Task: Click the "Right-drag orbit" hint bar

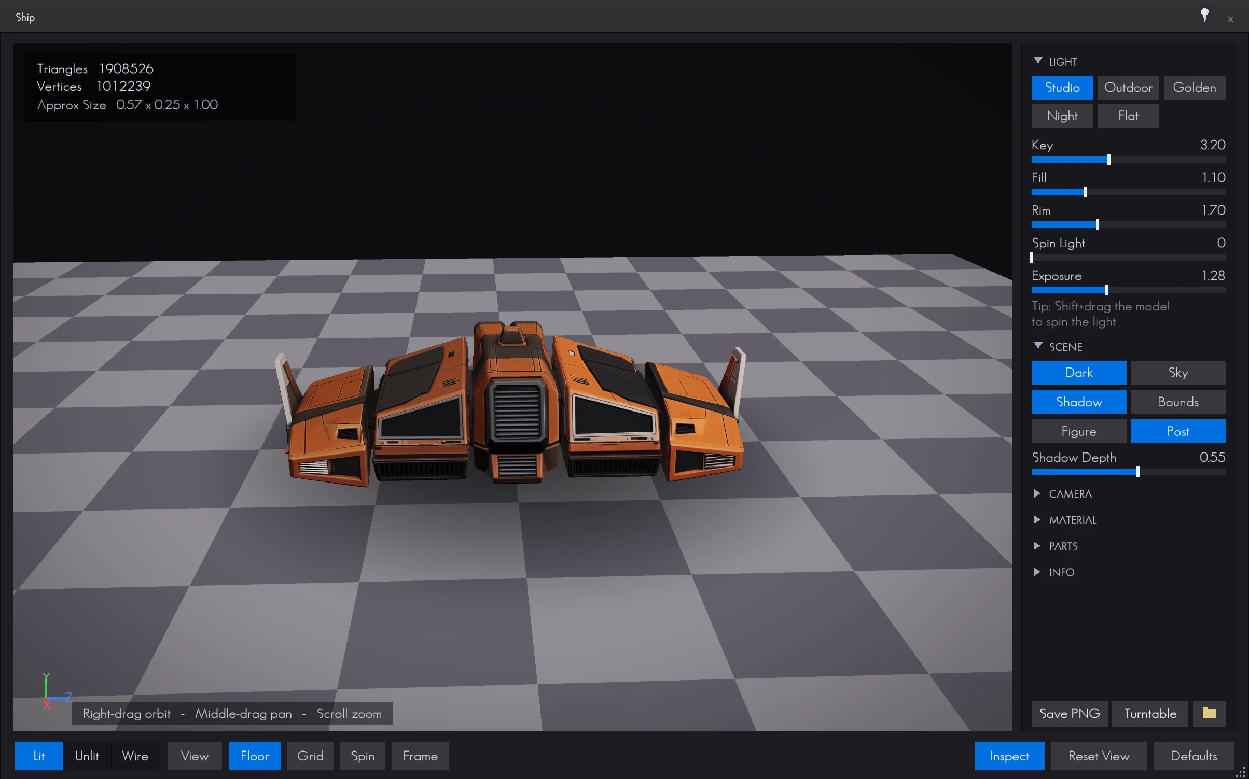Action: (x=232, y=713)
